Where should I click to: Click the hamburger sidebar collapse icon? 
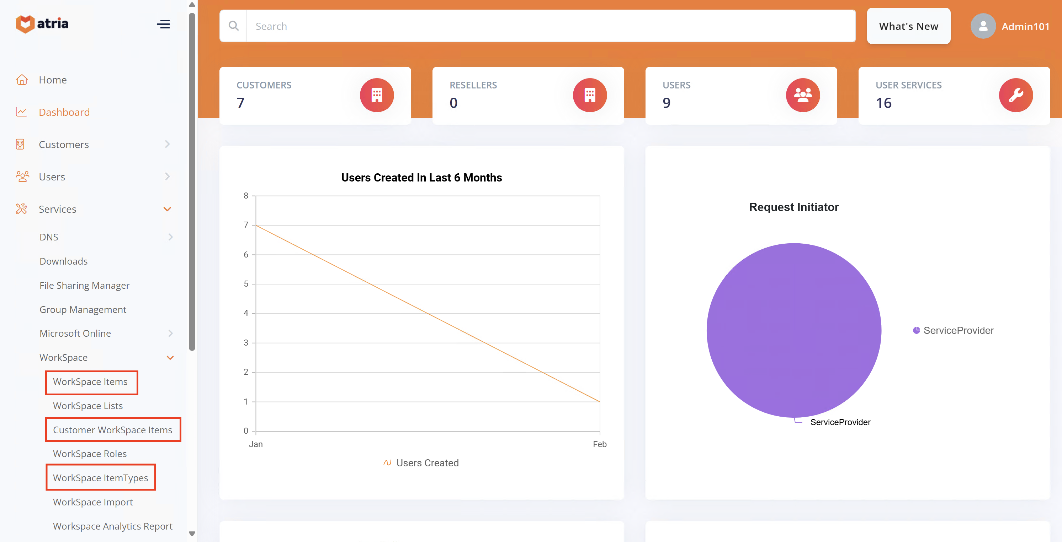point(163,24)
